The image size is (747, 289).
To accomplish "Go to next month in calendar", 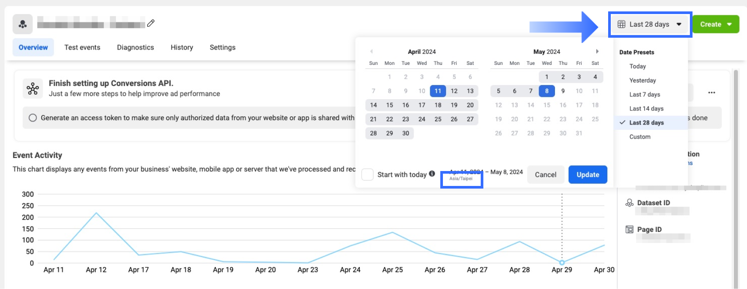I will [597, 51].
